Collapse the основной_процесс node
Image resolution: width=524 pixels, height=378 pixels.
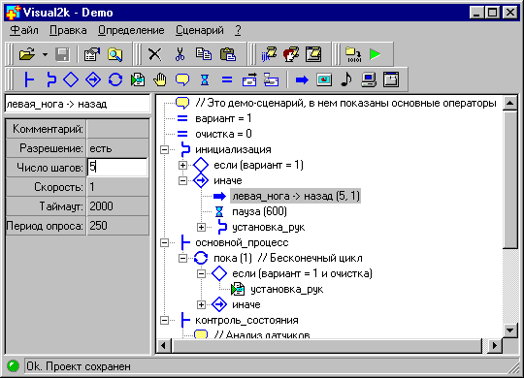click(x=164, y=242)
